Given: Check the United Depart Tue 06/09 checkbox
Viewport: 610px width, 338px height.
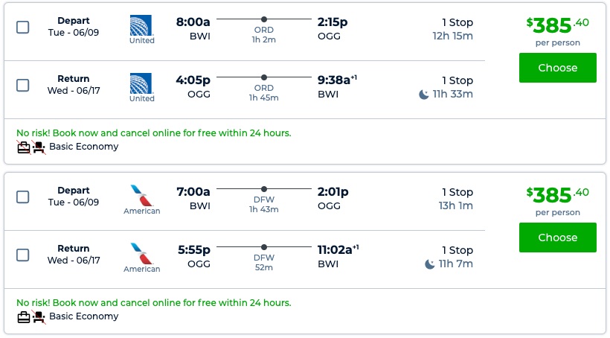Looking at the screenshot, I should tap(23, 28).
